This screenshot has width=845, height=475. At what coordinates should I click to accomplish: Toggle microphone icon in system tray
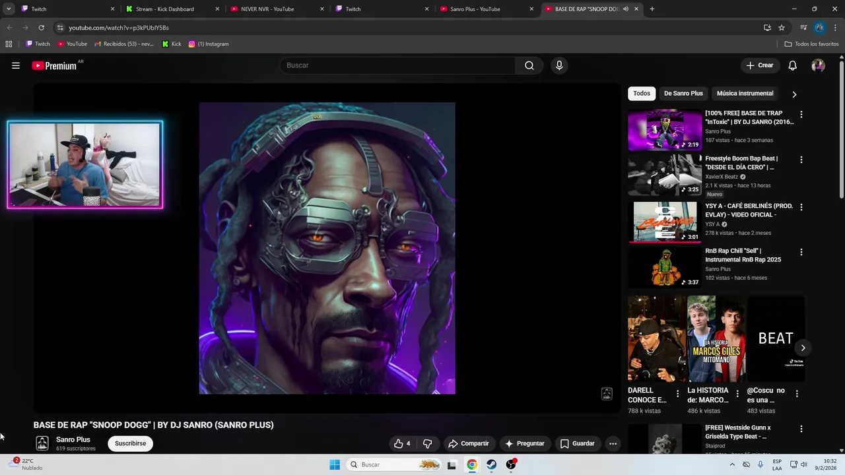click(760, 464)
